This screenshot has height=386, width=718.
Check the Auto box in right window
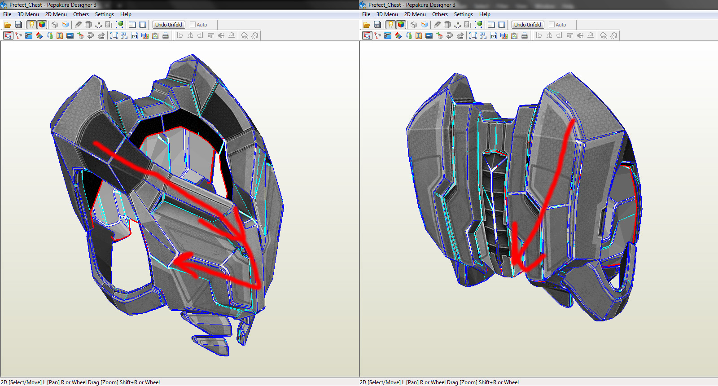pos(552,25)
